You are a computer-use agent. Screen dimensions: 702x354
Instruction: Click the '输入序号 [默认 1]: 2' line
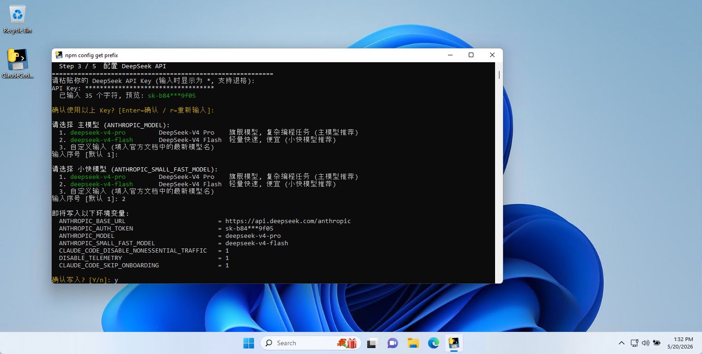[89, 199]
